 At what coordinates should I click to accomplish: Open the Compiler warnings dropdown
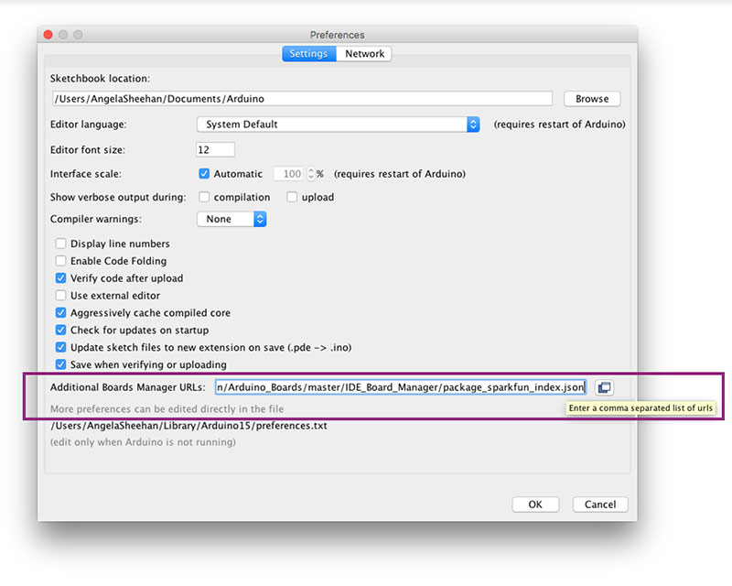(x=231, y=219)
